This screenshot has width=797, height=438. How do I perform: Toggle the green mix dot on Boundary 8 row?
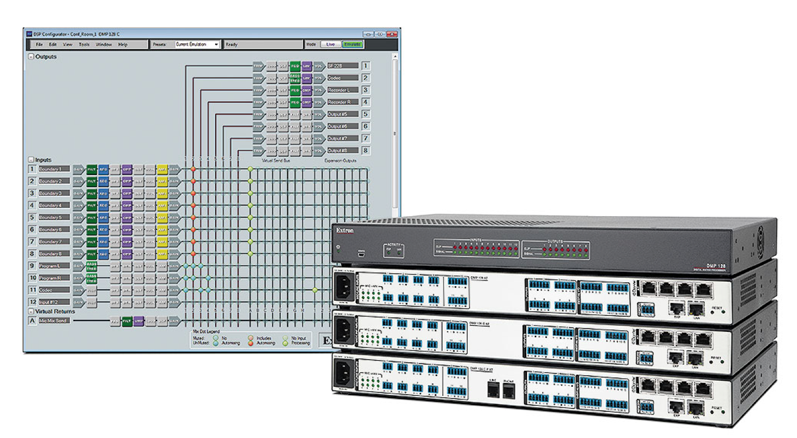click(250, 253)
